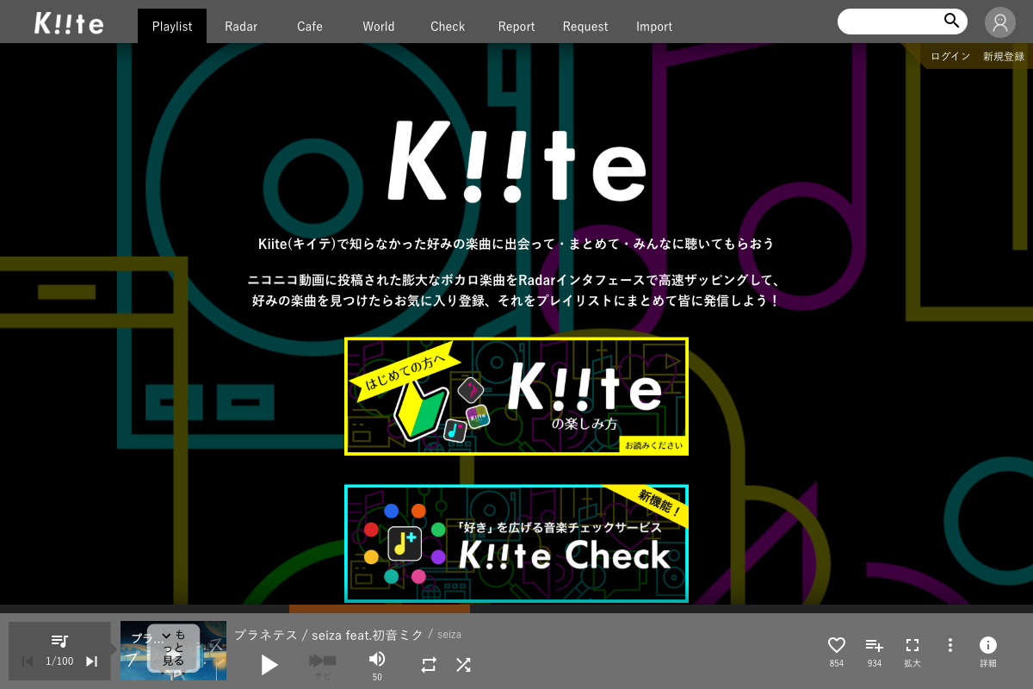Add song to playlist with plus icon
This screenshot has width=1033, height=689.
[874, 645]
